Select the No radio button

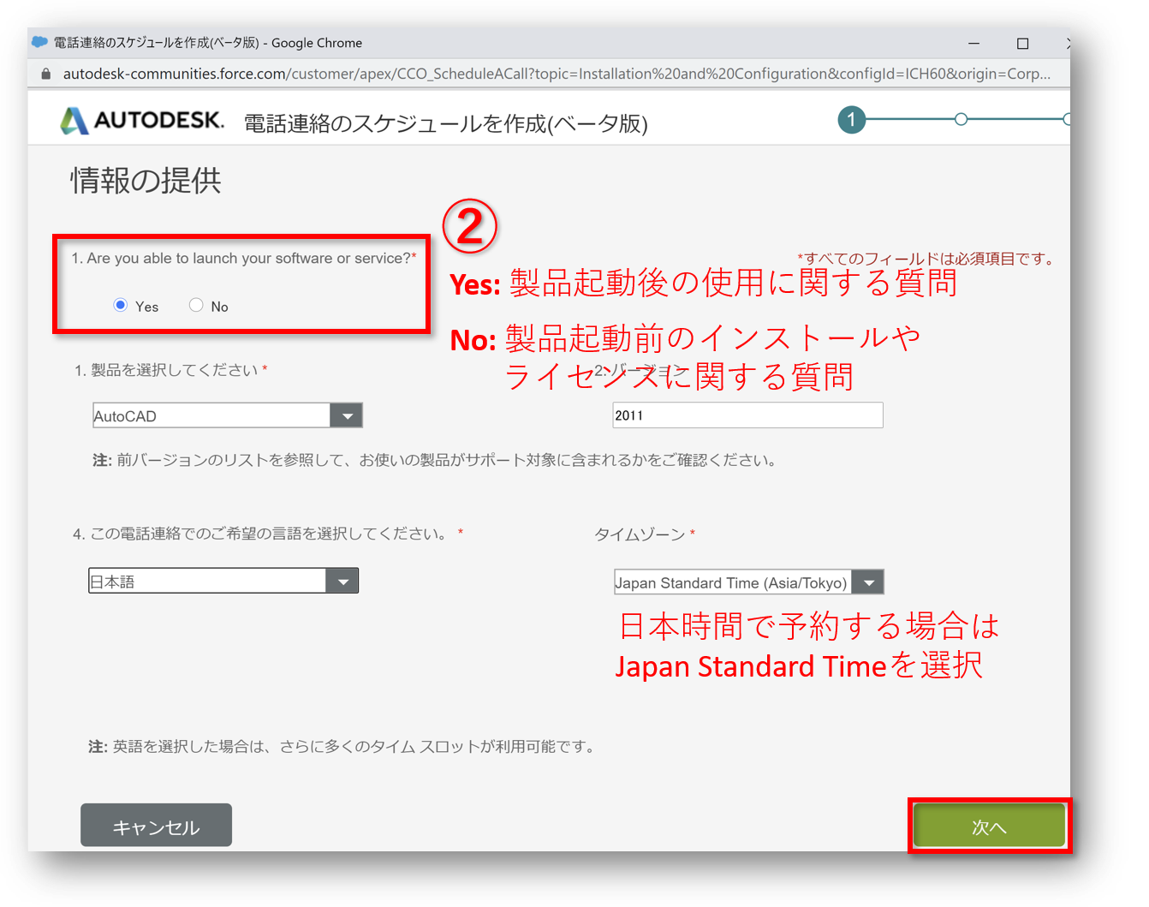coord(196,305)
